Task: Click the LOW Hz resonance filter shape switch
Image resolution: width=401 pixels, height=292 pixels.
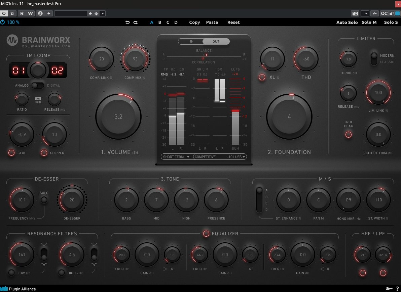Action: click(x=44, y=254)
